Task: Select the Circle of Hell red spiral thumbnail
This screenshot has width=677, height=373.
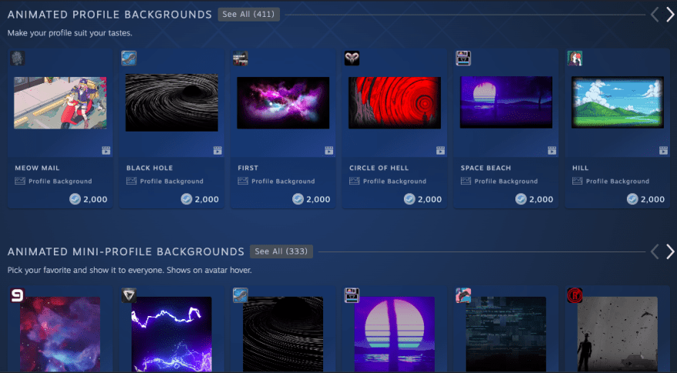Action: pos(394,103)
